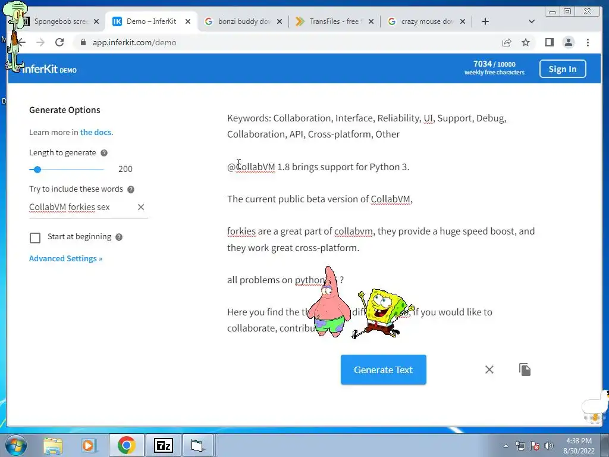Image resolution: width=609 pixels, height=457 pixels.
Task: Toggle the Chrome side panel icon
Action: [x=549, y=42]
